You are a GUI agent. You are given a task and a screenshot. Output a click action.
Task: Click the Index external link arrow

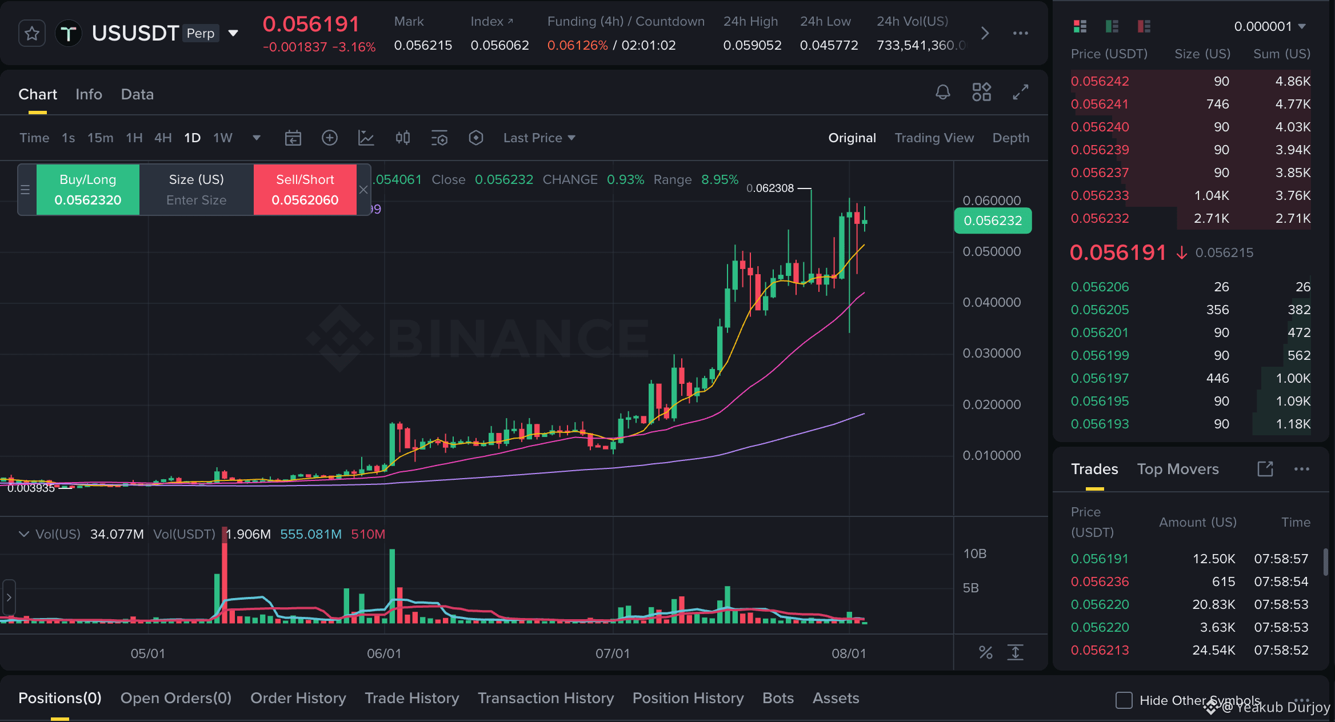[x=510, y=21]
